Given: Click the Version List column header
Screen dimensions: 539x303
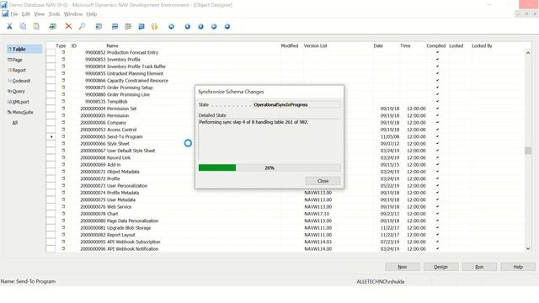Looking at the screenshot, I should click(x=315, y=45).
